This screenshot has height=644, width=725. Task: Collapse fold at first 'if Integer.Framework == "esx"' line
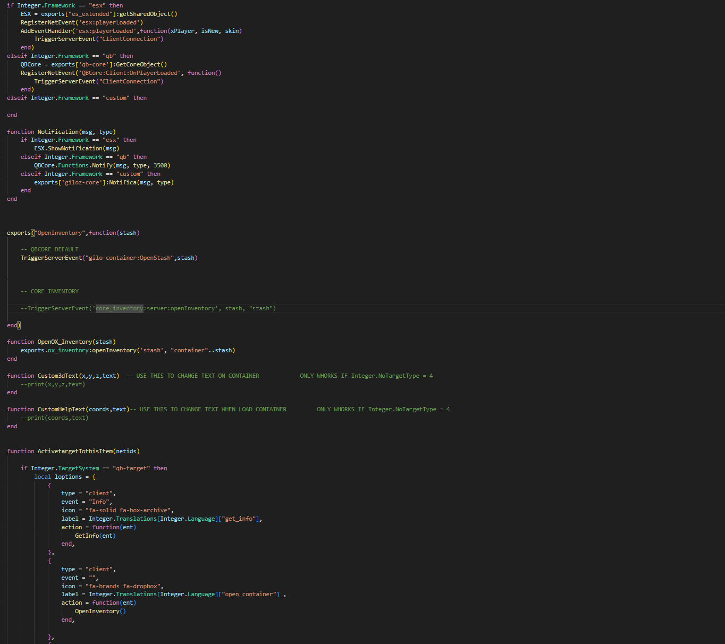3,5
